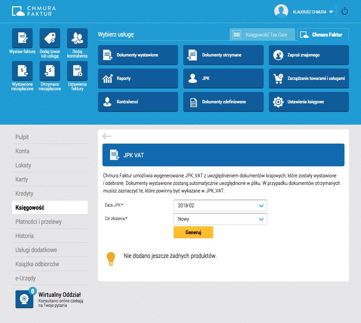
Task: Open e-Urzędy in the sidebar
Action: (x=50, y=278)
